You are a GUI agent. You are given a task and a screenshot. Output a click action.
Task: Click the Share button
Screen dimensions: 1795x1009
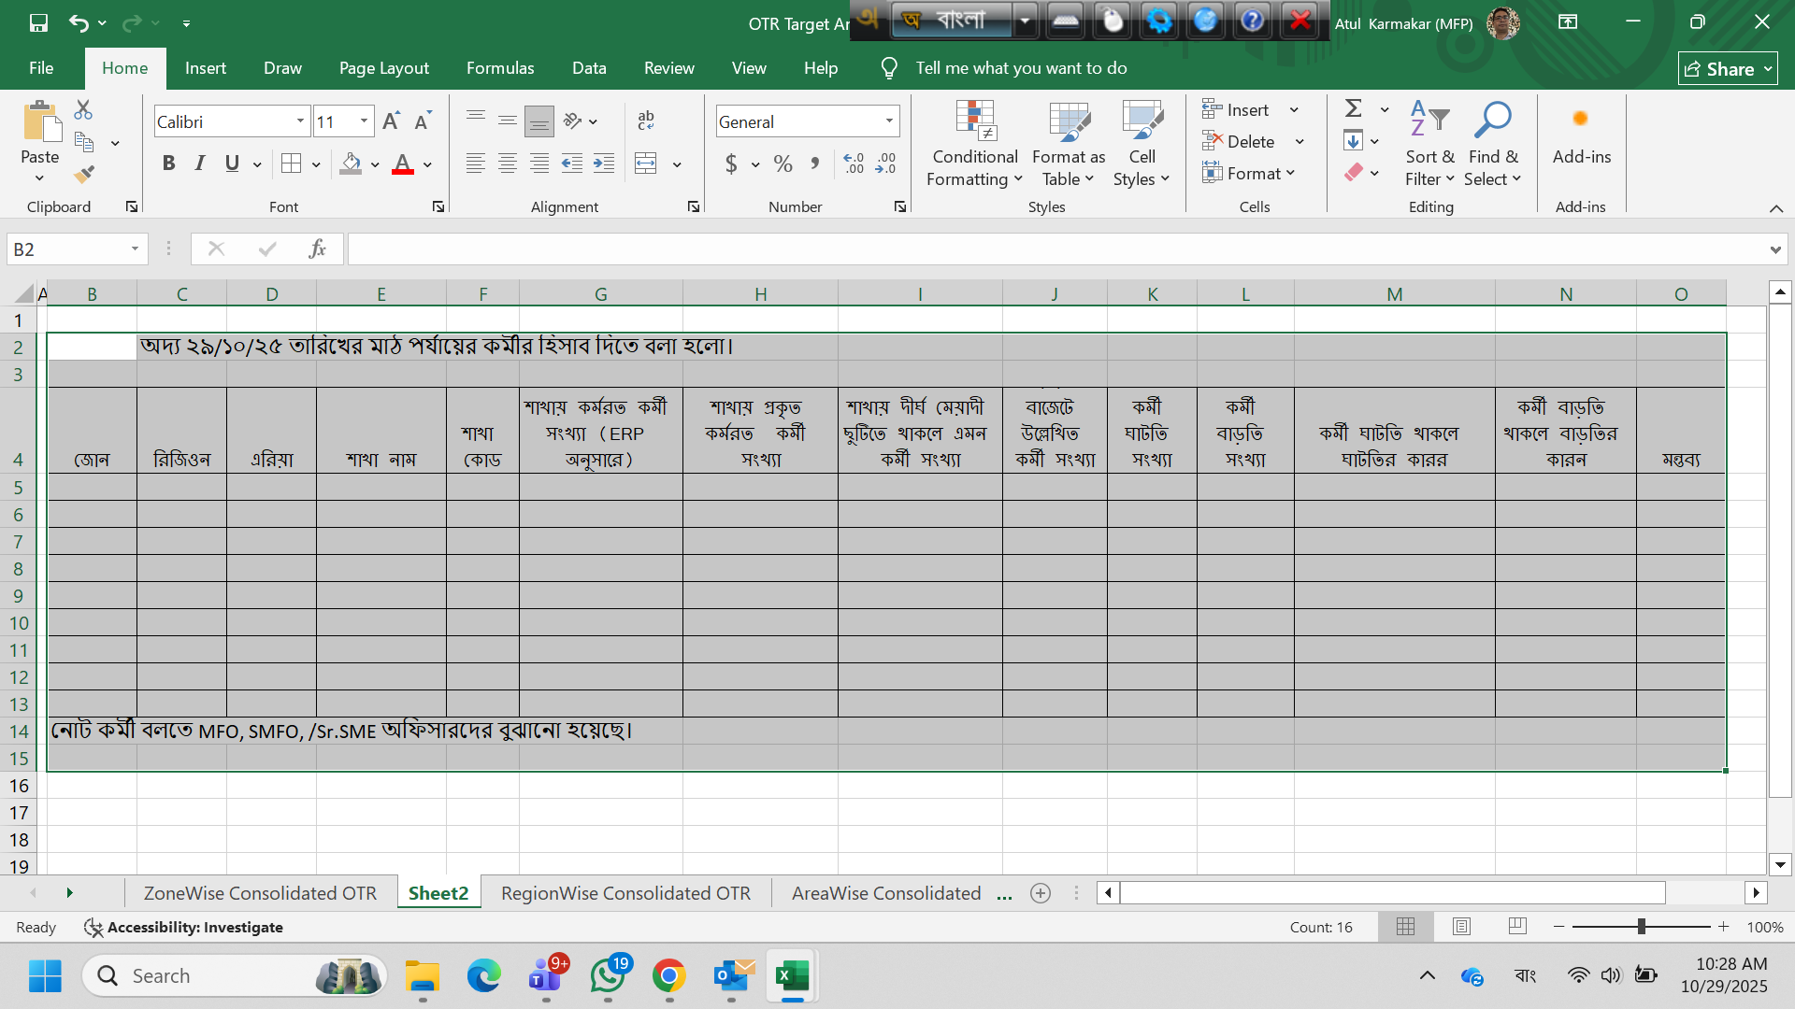coord(1727,68)
